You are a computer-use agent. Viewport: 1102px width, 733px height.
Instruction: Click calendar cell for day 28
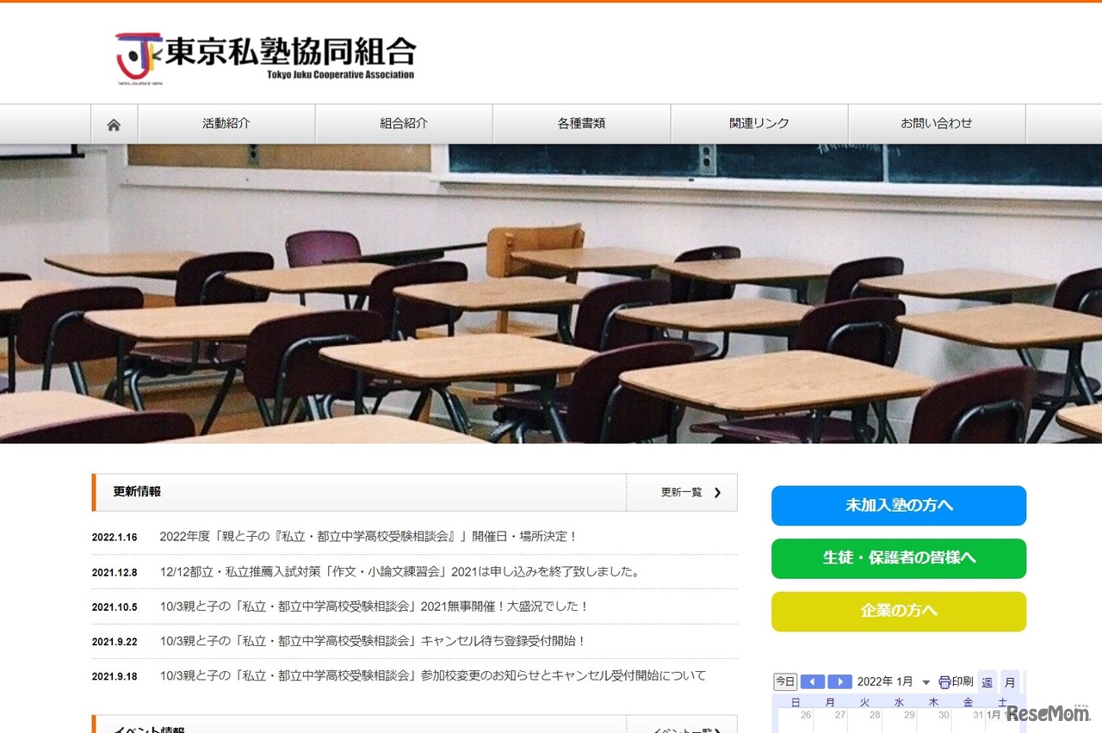point(864,721)
